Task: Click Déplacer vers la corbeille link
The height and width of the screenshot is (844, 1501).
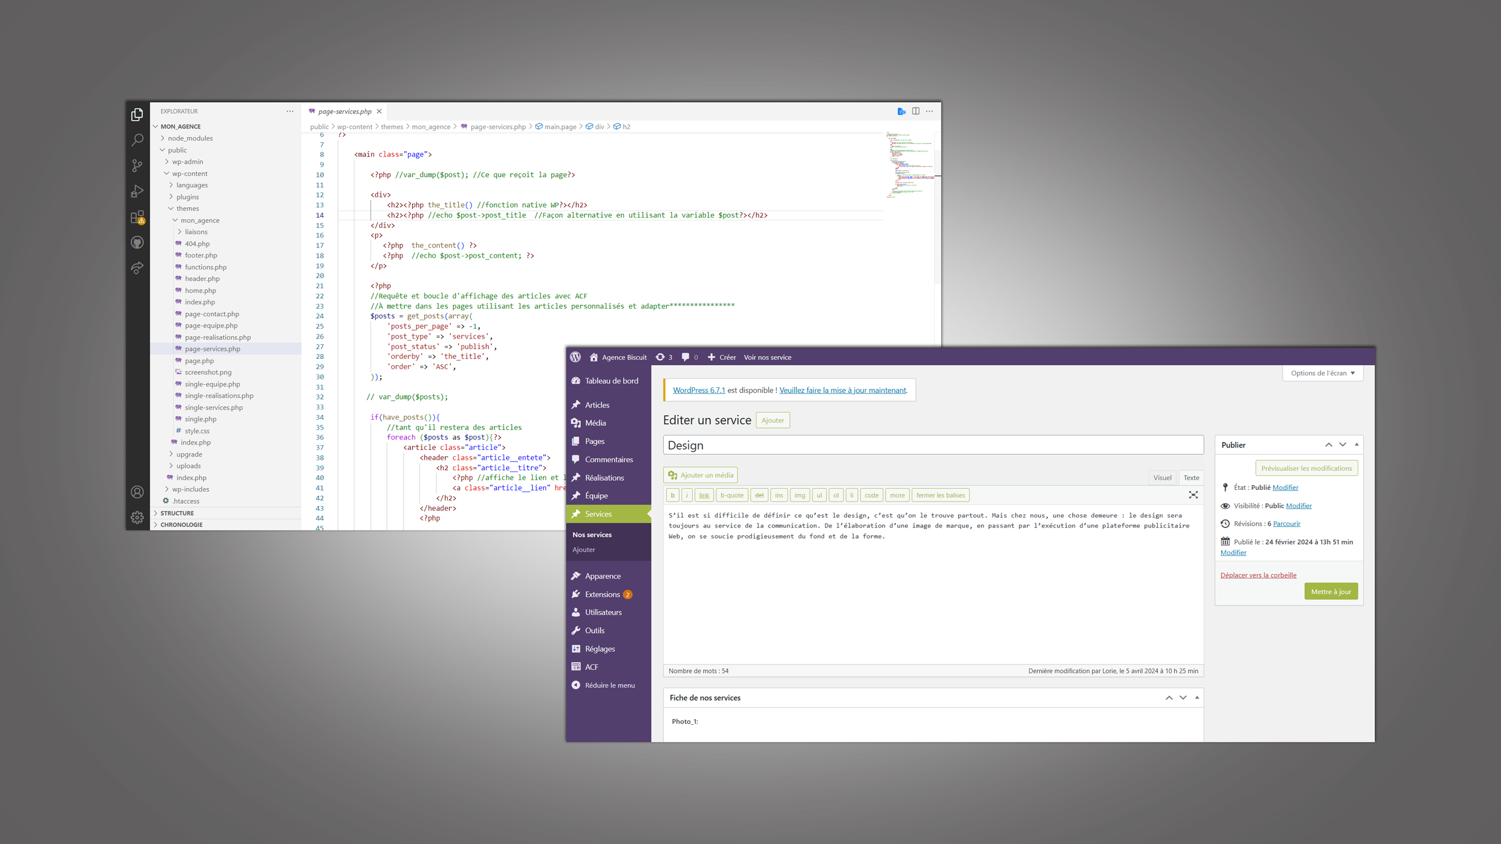Action: [x=1258, y=575]
